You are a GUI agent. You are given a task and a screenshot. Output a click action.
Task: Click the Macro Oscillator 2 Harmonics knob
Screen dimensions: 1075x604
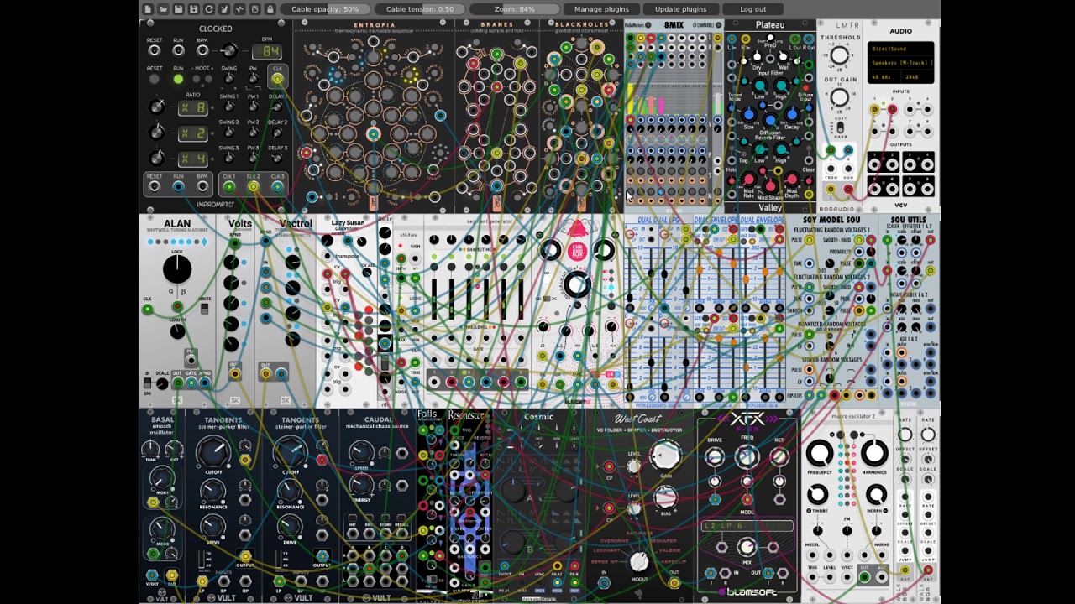874,454
